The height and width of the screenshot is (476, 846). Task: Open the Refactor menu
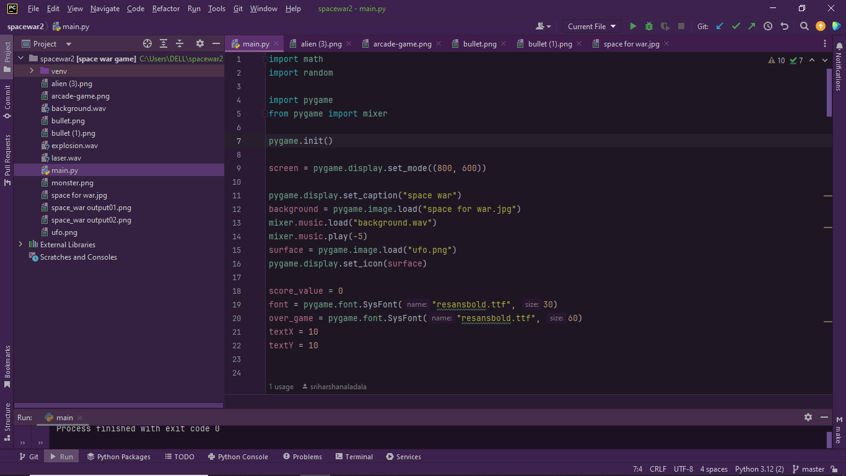tap(166, 9)
